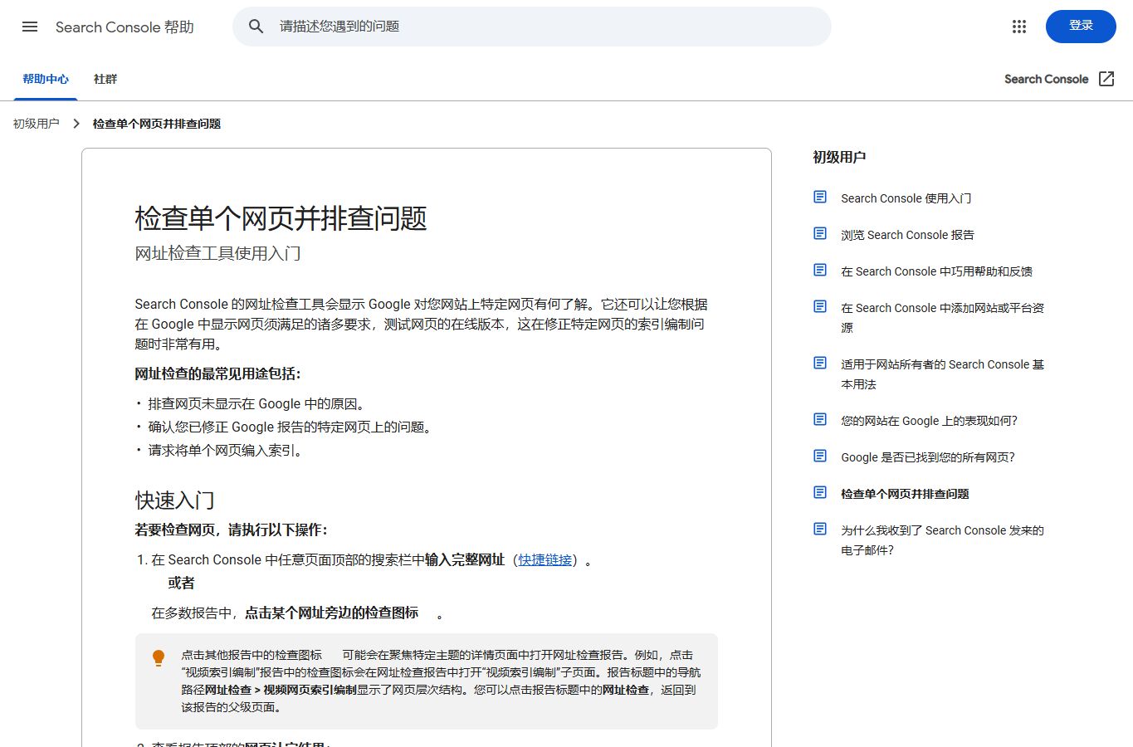Viewport: 1133px width, 747px height.
Task: Open the Search Console link at top right
Action: click(x=1046, y=79)
